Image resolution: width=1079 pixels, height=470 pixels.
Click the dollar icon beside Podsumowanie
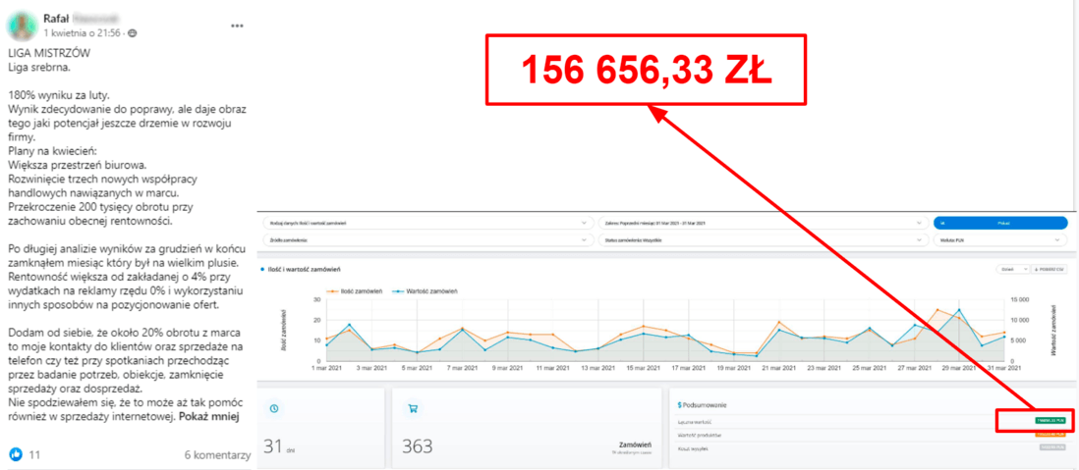679,403
